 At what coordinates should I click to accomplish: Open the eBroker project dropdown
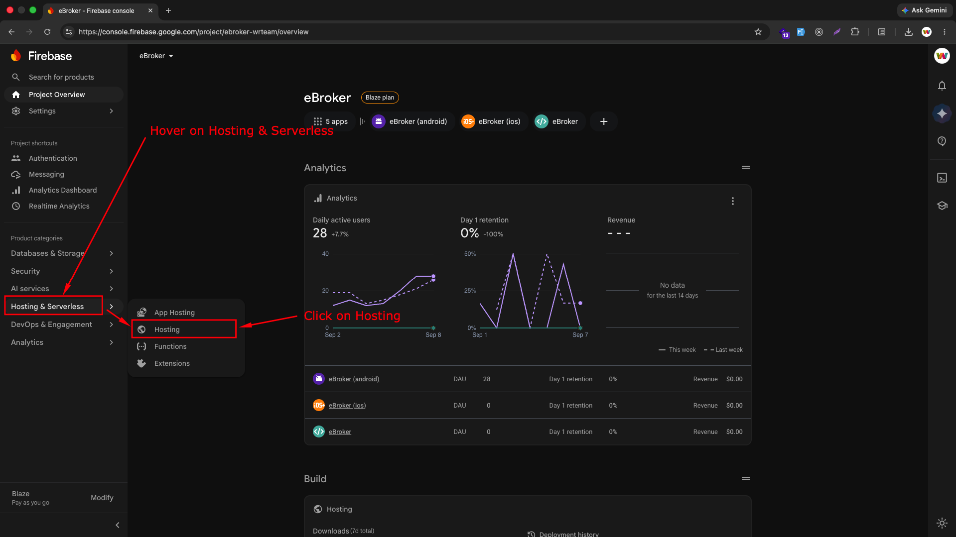click(156, 56)
